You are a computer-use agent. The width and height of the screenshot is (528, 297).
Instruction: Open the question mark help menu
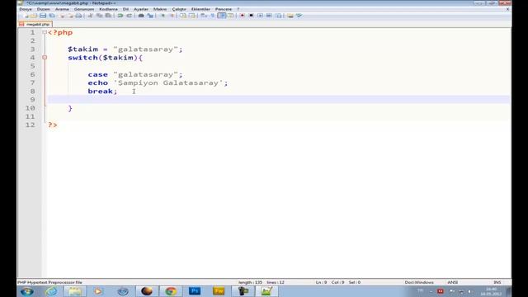click(238, 9)
